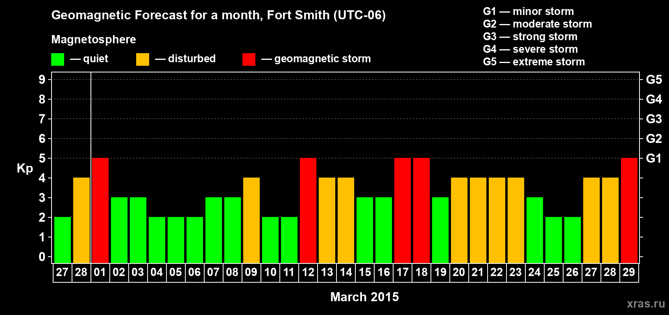This screenshot has height=315, width=669.
Task: Select the green bar for March 24
Action: point(535,230)
